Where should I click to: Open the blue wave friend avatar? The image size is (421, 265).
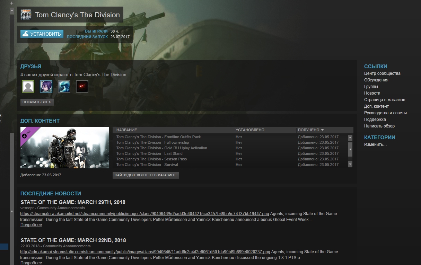64,87
